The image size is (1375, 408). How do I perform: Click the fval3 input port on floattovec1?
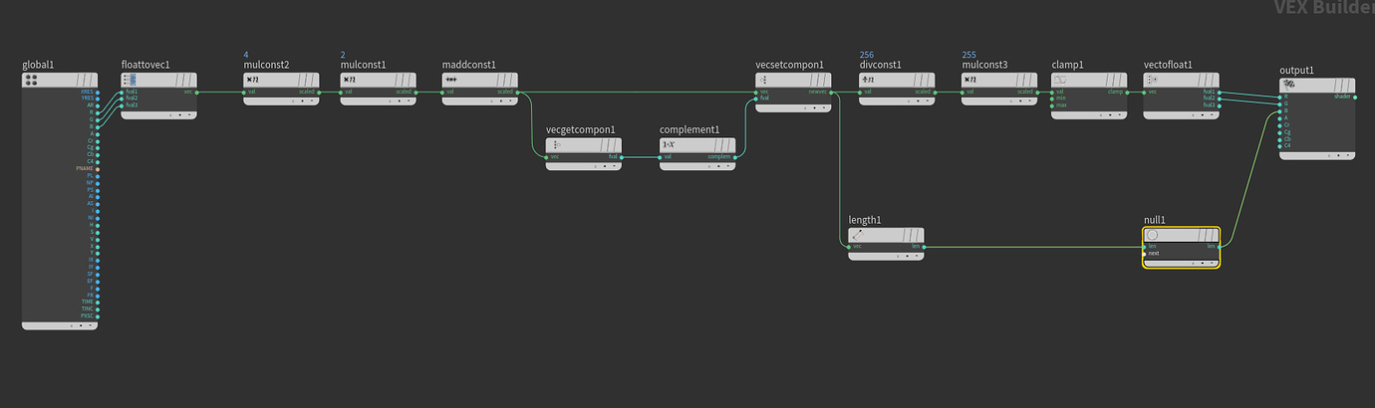[x=122, y=105]
